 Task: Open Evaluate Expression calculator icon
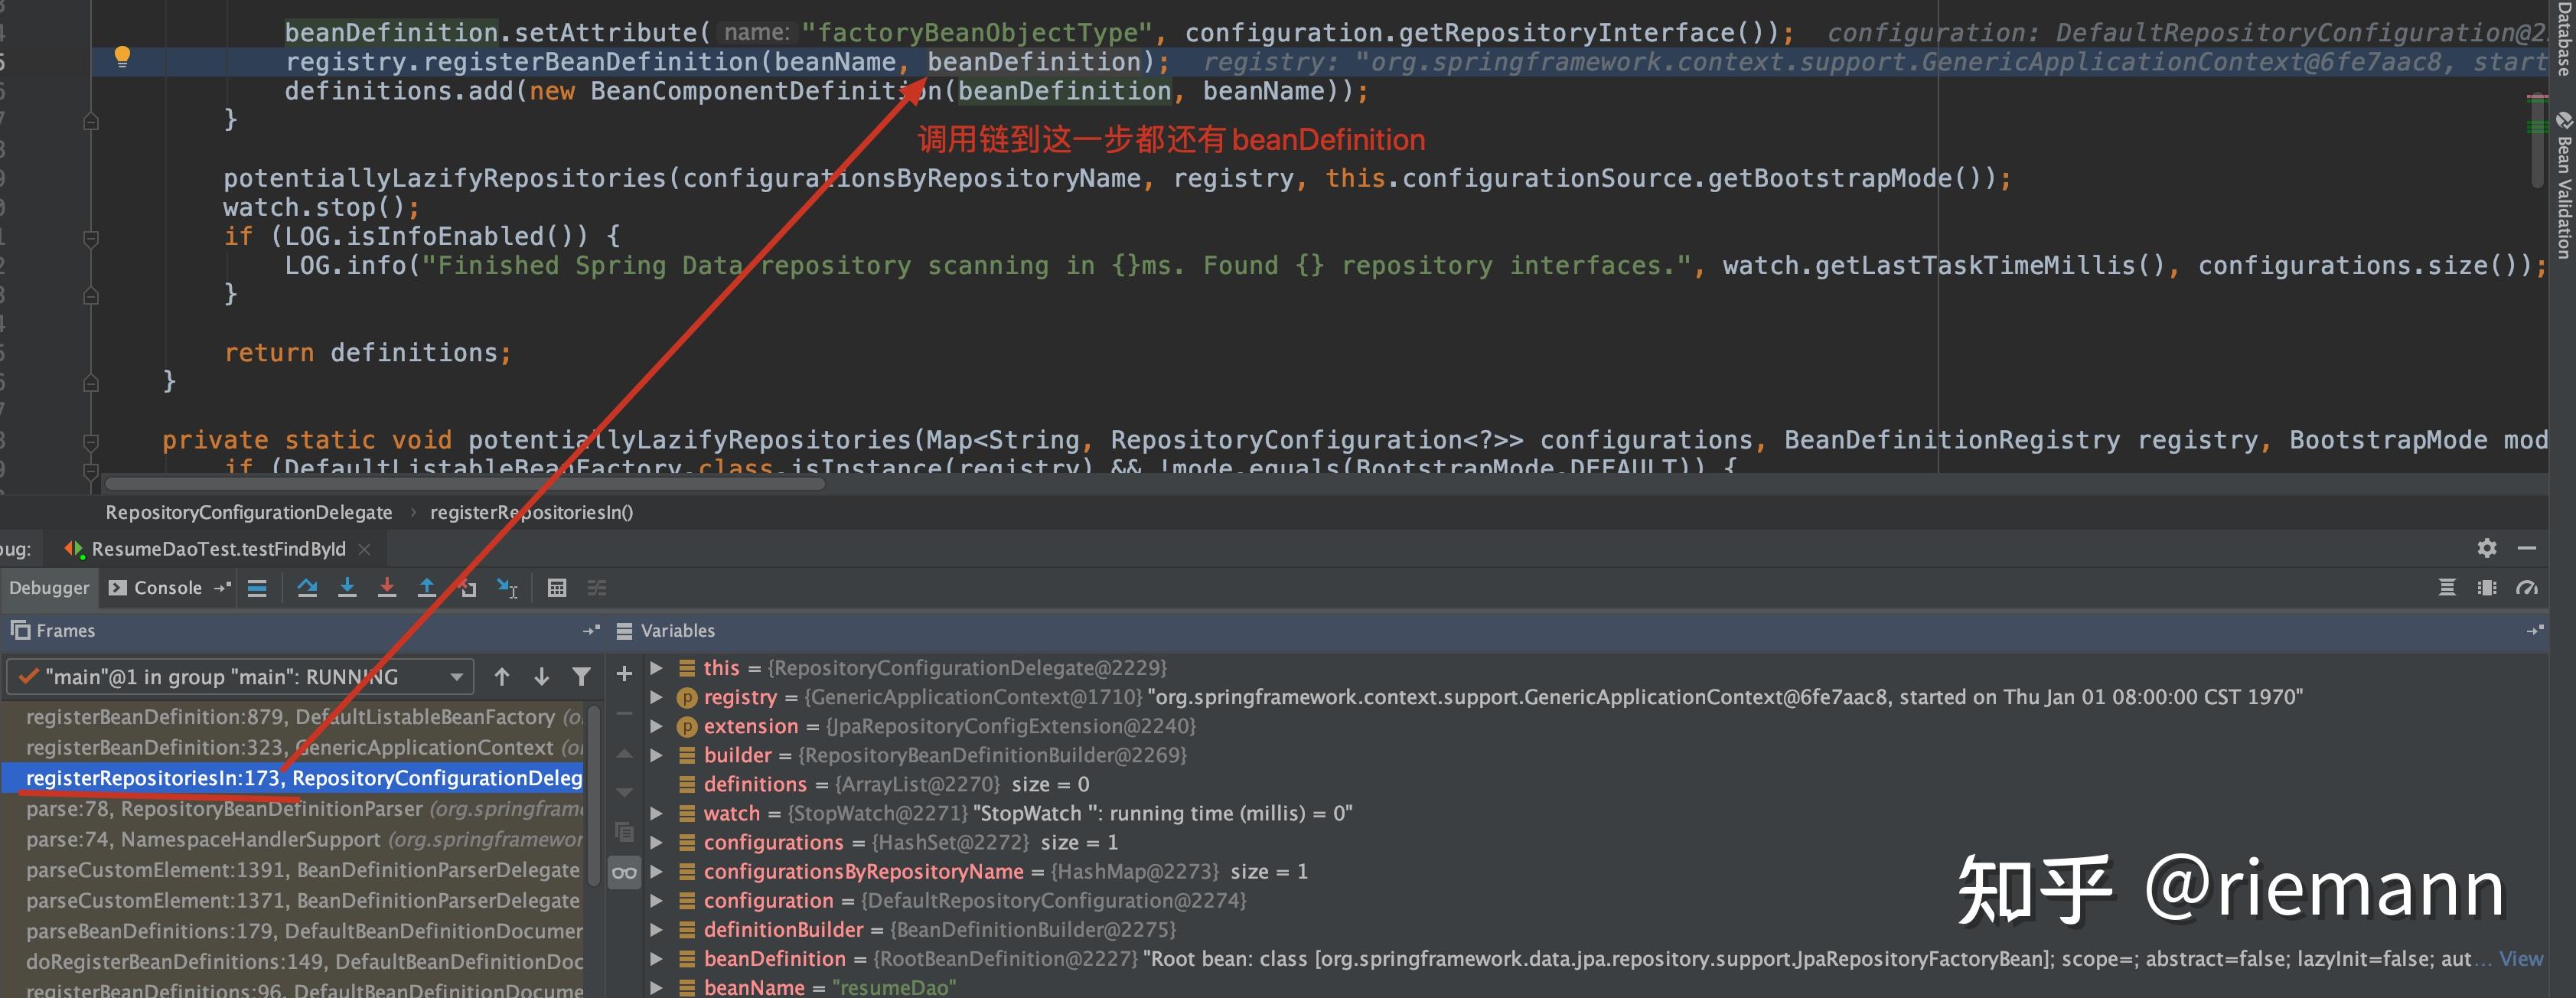click(x=557, y=588)
